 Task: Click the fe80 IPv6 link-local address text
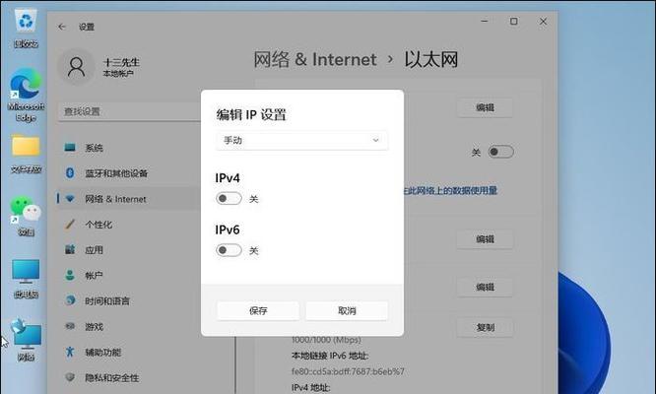coord(348,371)
